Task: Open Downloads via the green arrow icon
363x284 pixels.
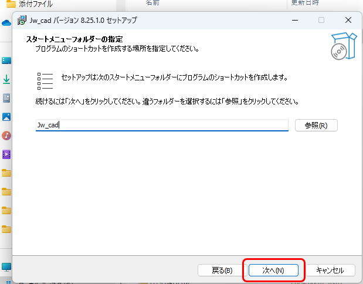Action: [6, 79]
